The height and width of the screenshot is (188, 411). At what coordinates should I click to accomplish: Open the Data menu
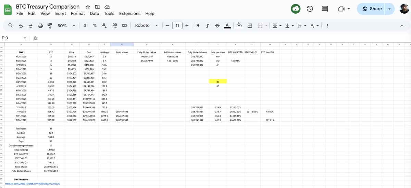tap(95, 13)
